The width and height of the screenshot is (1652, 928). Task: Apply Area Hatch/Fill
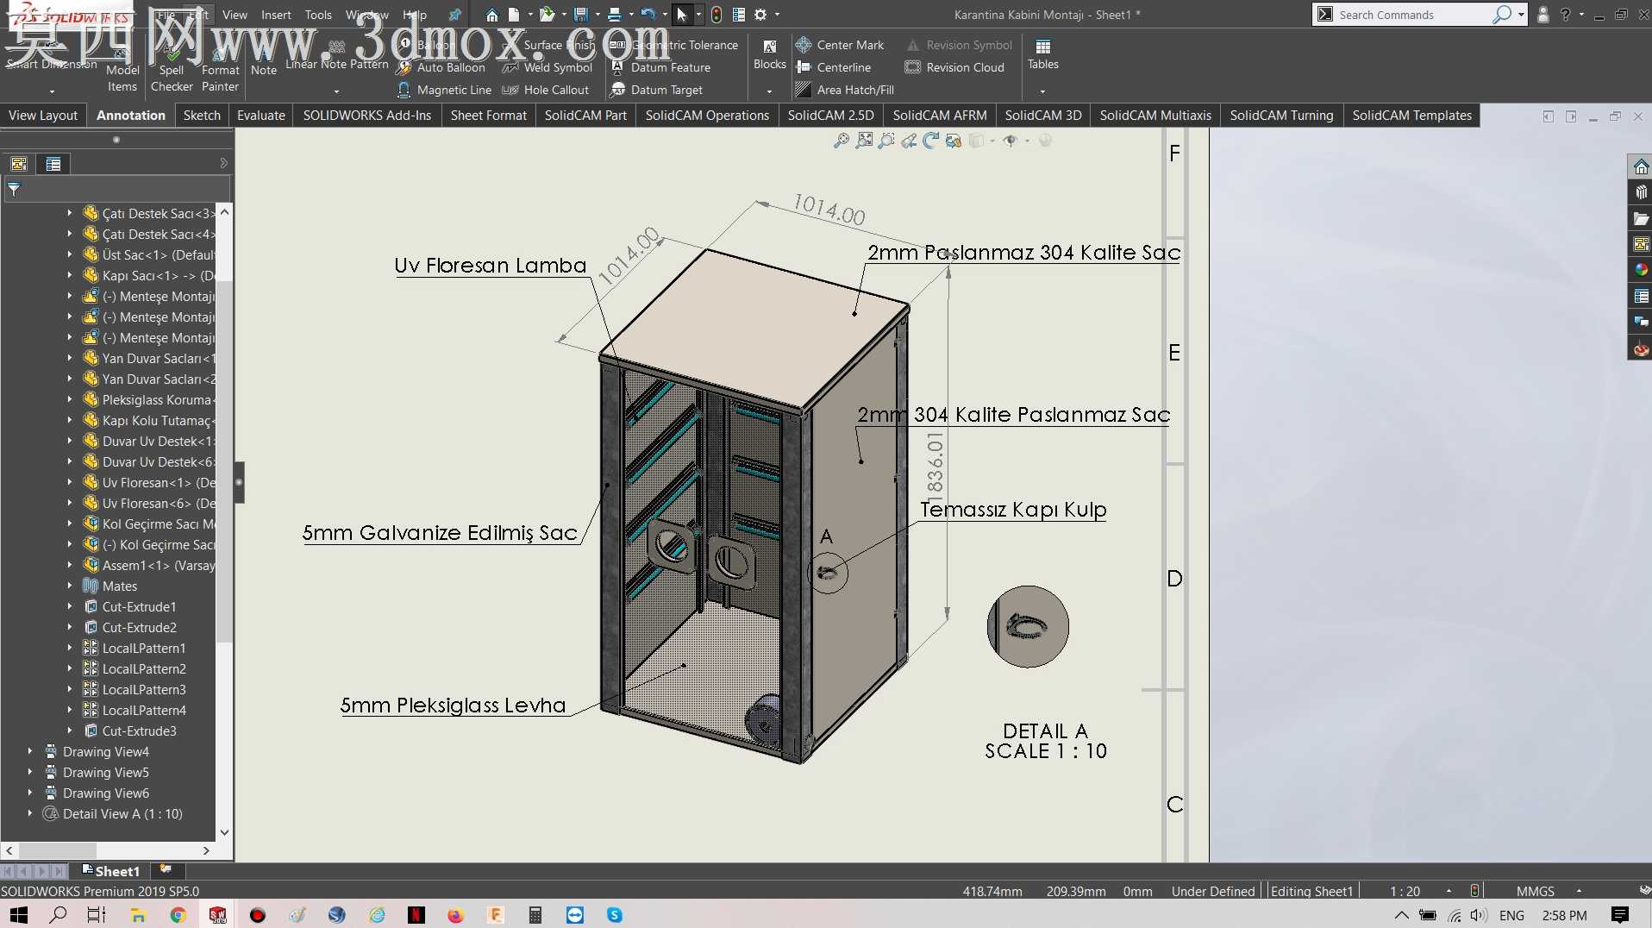(x=845, y=90)
